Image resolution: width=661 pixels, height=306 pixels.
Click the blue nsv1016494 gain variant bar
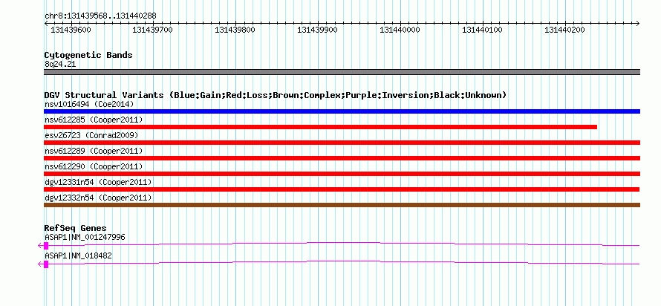[342, 111]
